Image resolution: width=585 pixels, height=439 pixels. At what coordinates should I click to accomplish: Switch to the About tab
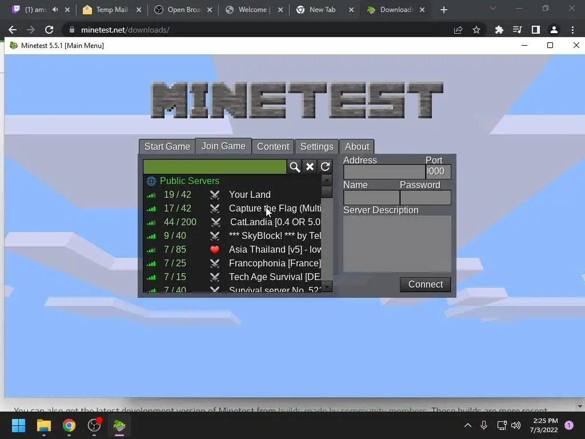tap(357, 147)
